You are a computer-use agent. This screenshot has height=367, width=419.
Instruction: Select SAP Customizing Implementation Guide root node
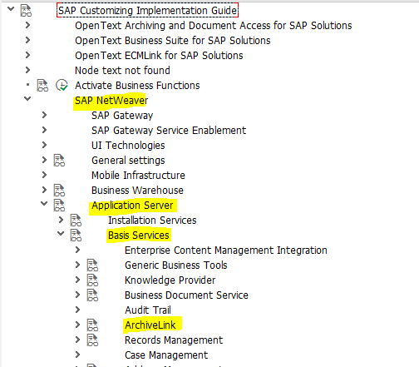147,11
